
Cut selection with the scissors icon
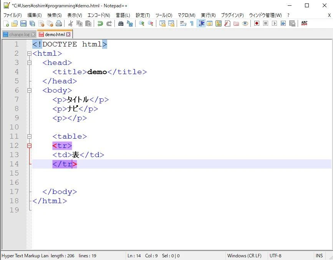tap(71, 23)
